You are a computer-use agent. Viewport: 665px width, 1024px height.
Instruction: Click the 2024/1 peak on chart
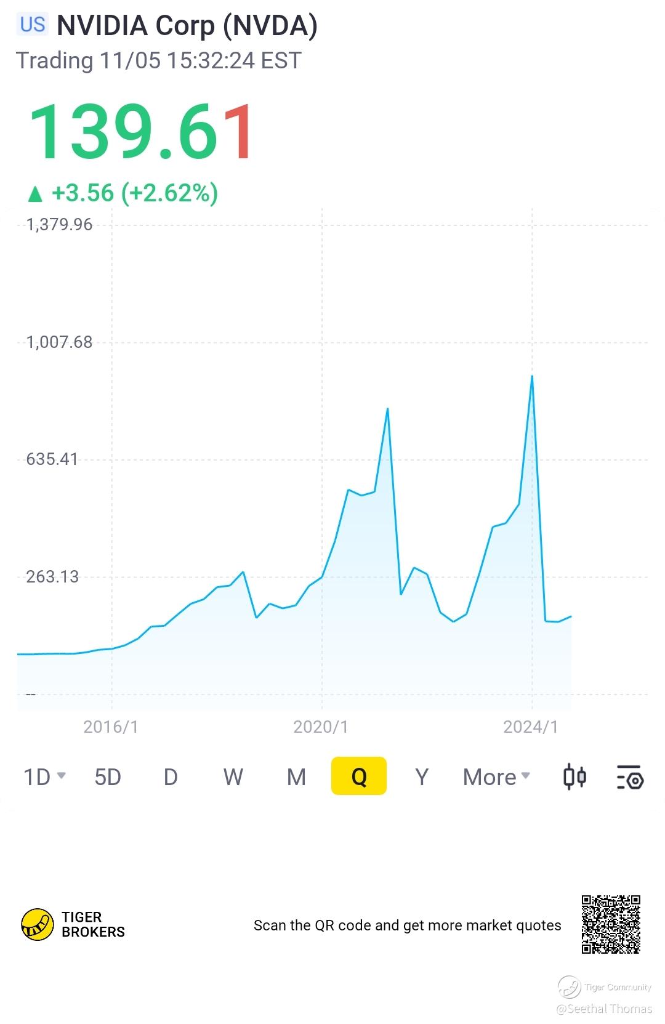[x=532, y=376]
